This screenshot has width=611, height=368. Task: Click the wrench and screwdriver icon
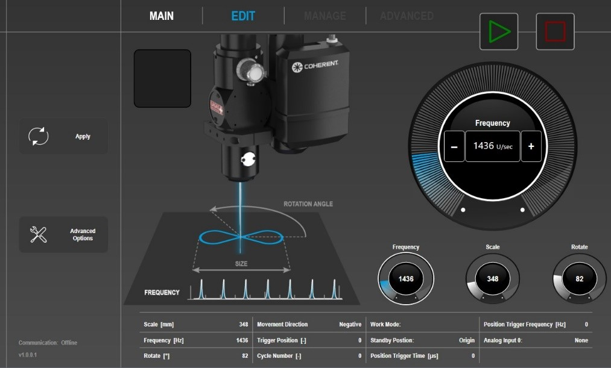click(39, 235)
